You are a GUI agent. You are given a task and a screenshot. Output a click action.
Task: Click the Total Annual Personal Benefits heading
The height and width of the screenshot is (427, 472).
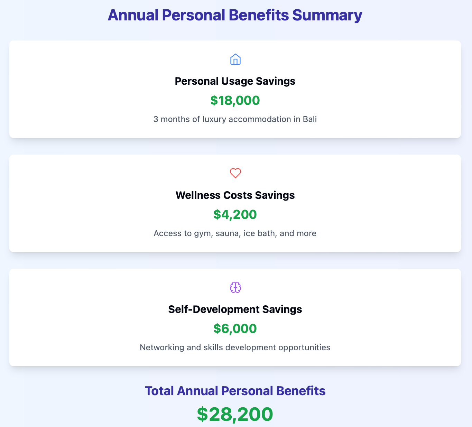[x=235, y=391]
